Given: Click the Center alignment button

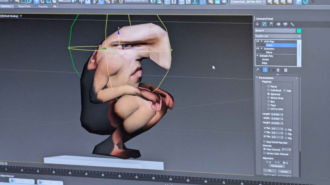Looking at the screenshot, I should pos(284,172).
